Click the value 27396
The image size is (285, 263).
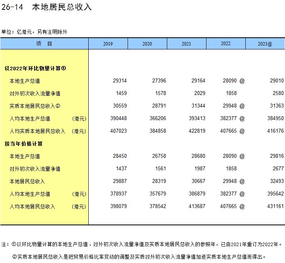159,81
